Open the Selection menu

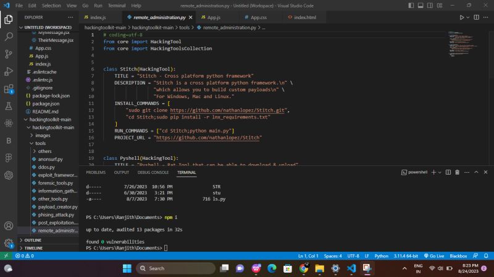51,6
